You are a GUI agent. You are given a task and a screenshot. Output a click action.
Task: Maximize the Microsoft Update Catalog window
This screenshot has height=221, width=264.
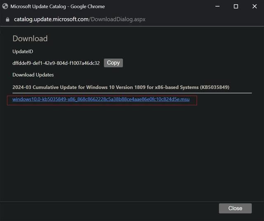pos(236,6)
